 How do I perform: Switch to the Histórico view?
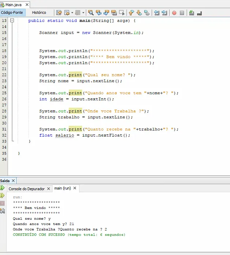pos(39,12)
